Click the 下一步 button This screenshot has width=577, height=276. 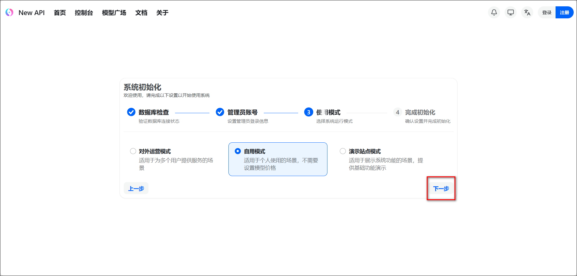click(x=441, y=188)
